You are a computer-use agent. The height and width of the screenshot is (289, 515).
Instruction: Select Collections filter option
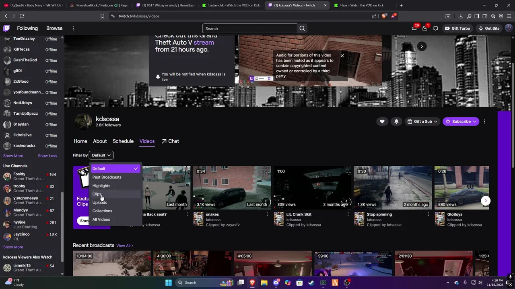click(x=115, y=211)
